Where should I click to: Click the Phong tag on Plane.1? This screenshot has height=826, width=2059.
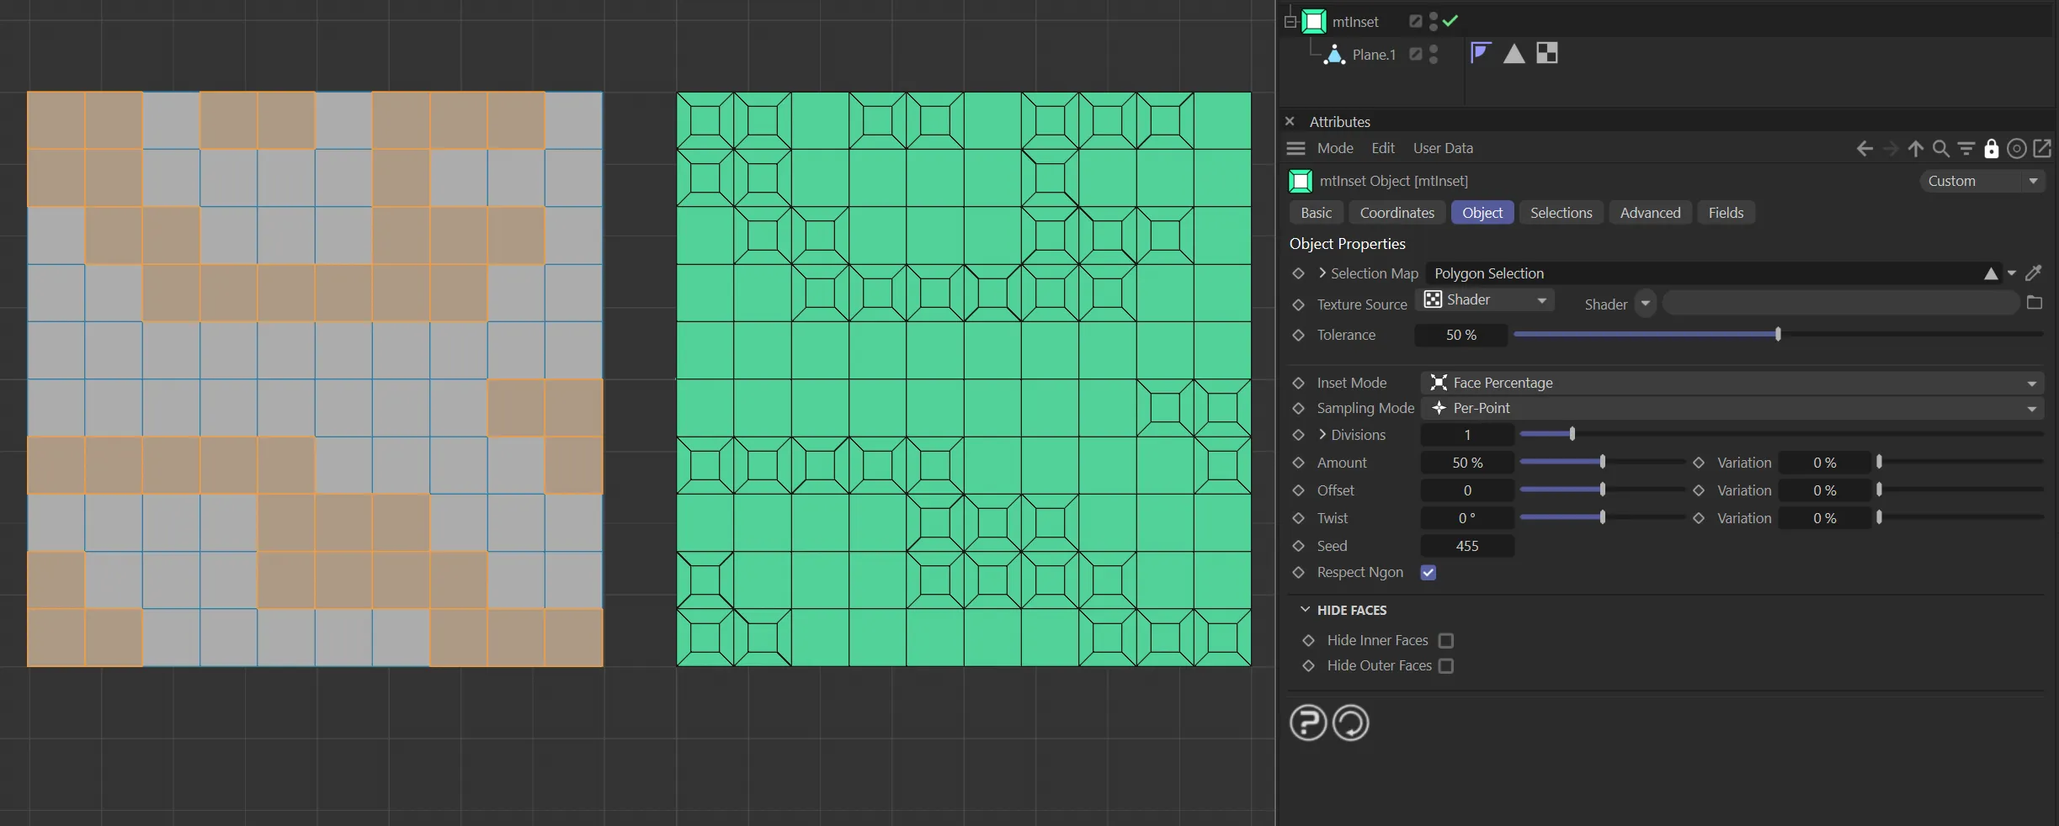pyautogui.click(x=1481, y=53)
